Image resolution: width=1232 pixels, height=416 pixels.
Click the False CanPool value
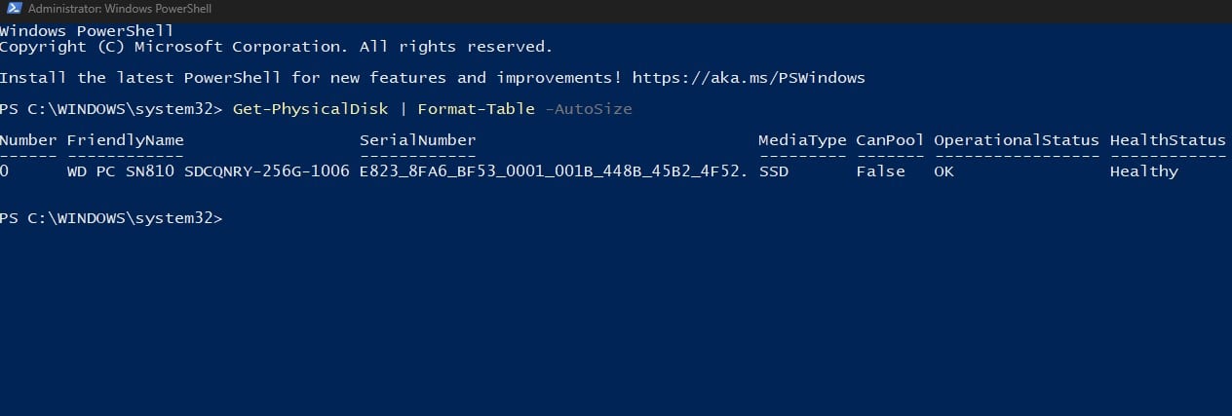click(880, 171)
